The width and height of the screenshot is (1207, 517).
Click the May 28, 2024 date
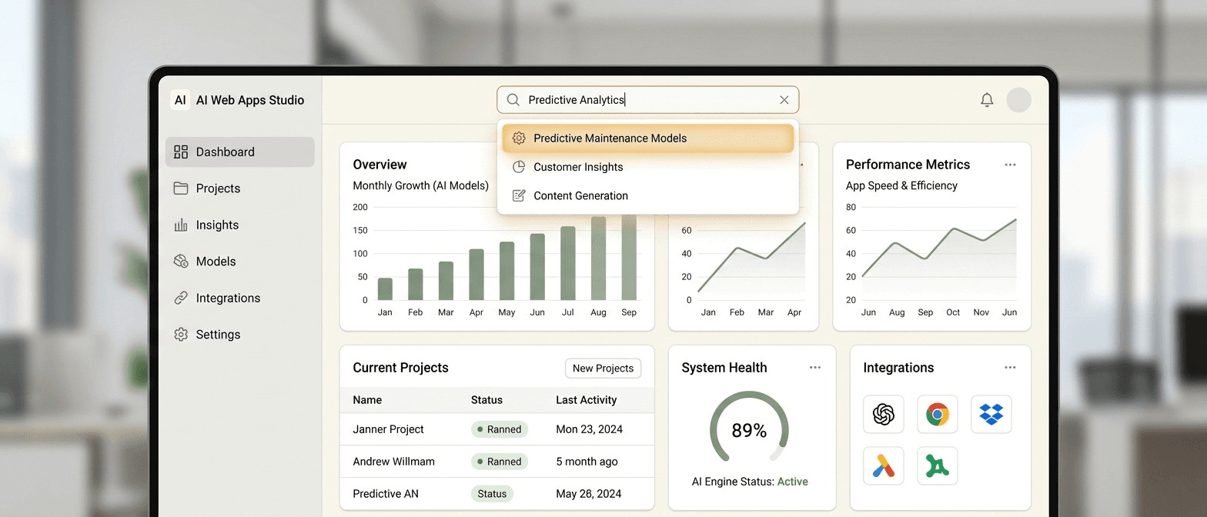coord(588,494)
